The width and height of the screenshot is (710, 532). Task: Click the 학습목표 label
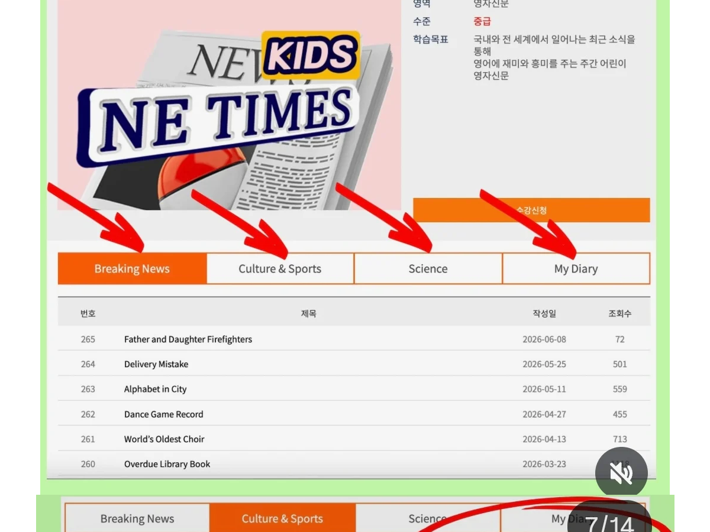pyautogui.click(x=431, y=40)
